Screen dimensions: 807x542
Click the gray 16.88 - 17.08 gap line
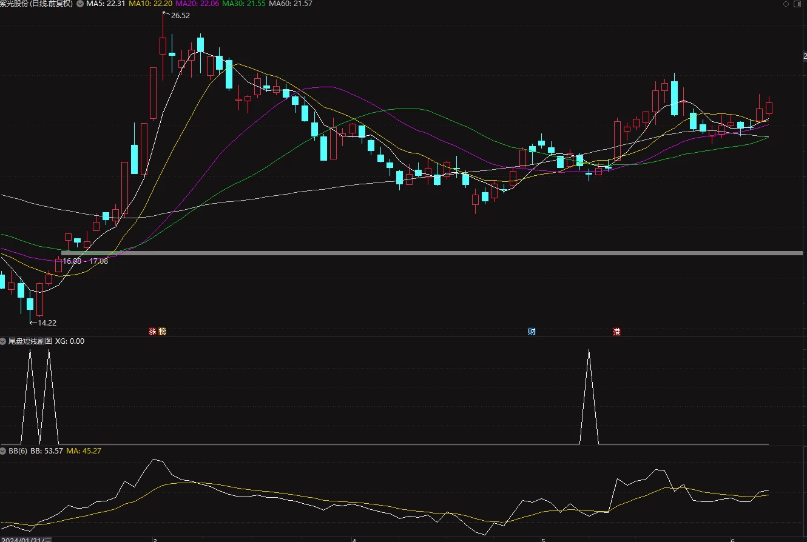pyautogui.click(x=434, y=253)
